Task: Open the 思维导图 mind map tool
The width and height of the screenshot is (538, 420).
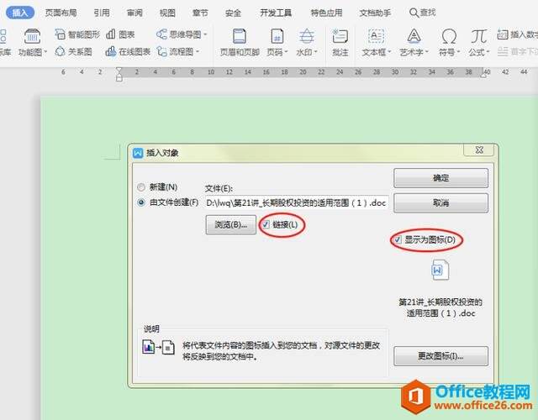Action: coord(179,34)
